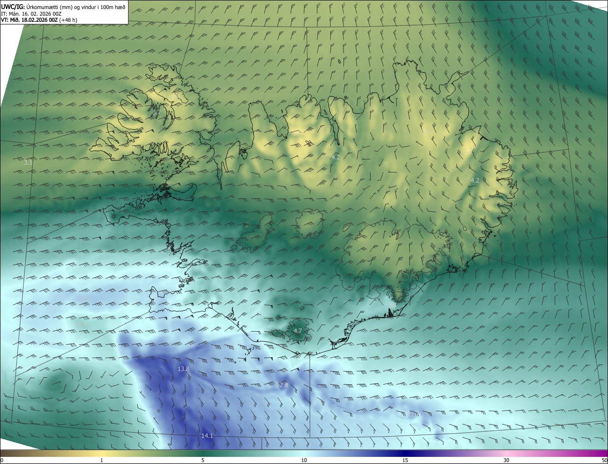608x464 pixels.
Task: Select the valid time "VT: Mið. 18.02.2026 00Z"
Action: coord(29,20)
